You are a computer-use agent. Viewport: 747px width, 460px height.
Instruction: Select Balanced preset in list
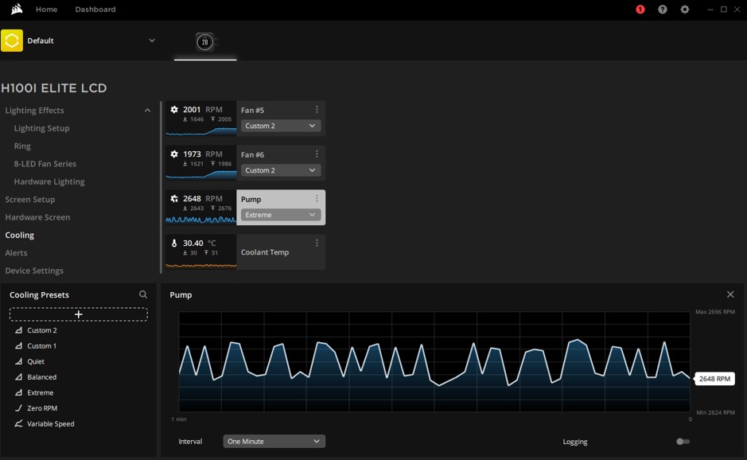pyautogui.click(x=42, y=377)
